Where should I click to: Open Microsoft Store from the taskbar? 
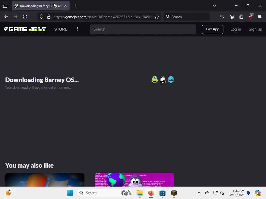[x=162, y=193]
